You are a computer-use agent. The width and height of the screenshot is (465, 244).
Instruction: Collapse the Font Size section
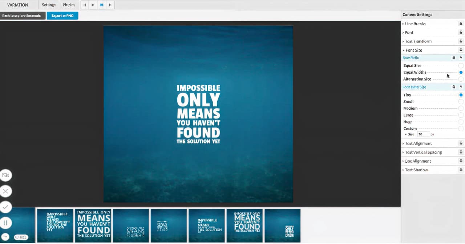pos(414,50)
